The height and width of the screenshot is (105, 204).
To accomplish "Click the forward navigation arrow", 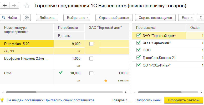I will point(14,5).
